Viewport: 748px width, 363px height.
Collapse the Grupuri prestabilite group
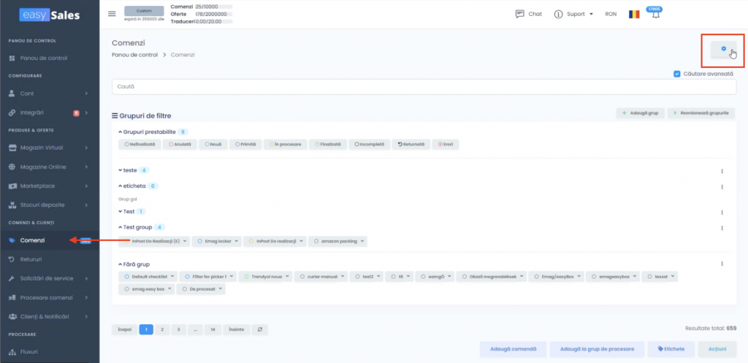point(120,132)
